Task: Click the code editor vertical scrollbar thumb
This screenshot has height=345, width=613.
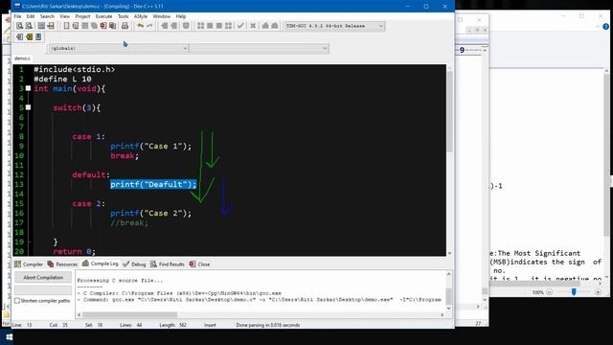Action: (449, 111)
